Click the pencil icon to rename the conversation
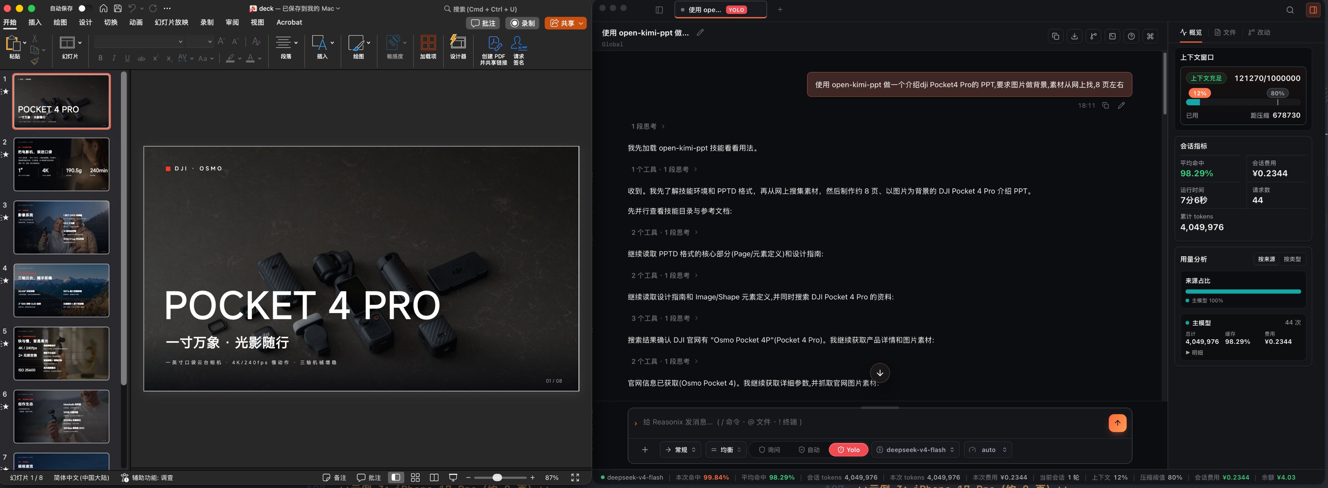The image size is (1328, 488). [x=700, y=32]
